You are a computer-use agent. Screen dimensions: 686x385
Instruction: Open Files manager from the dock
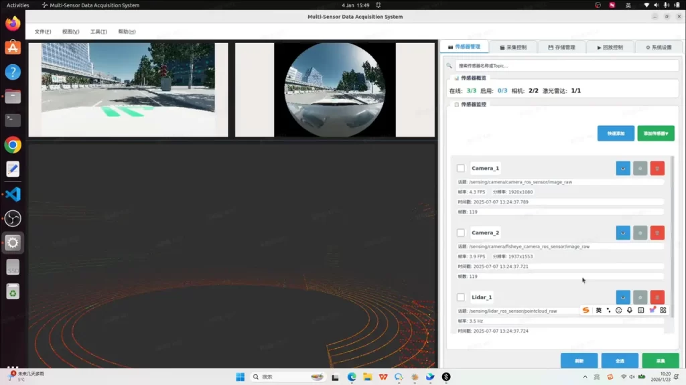coord(13,96)
